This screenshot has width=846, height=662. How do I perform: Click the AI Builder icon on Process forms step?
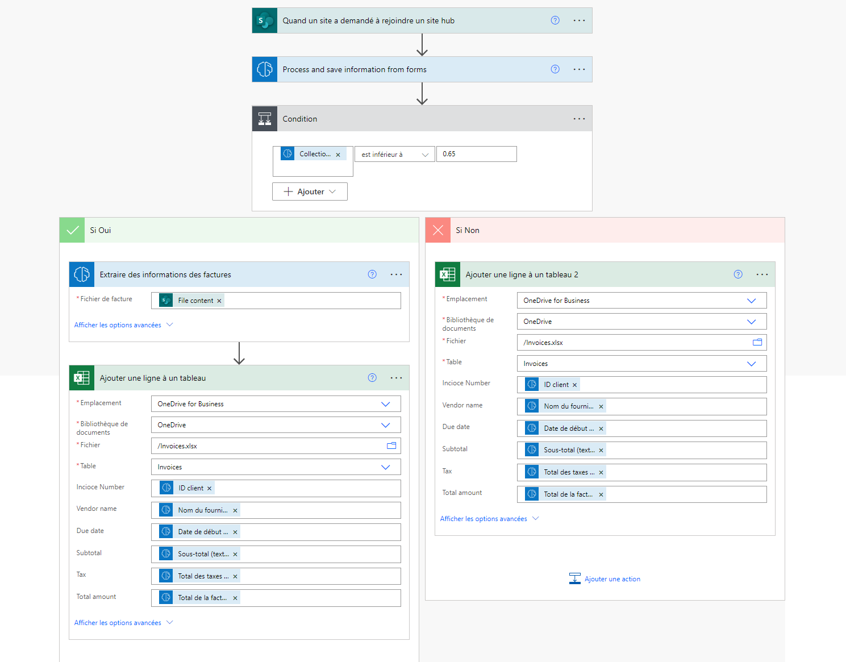(x=265, y=69)
